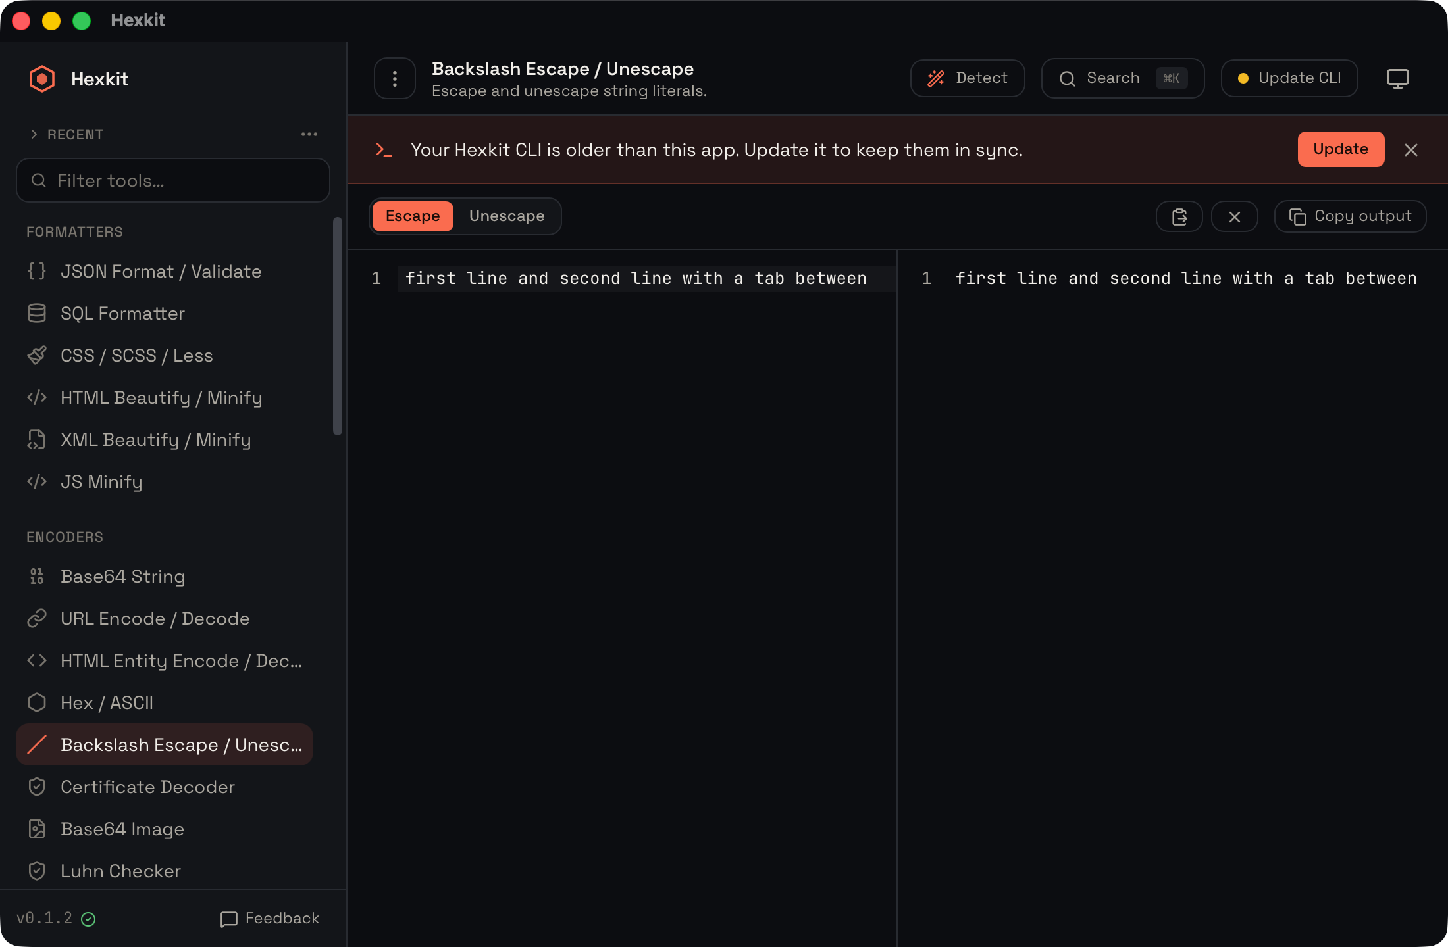Viewport: 1448px width, 947px height.
Task: Open Base64 String tool
Action: tap(165, 577)
